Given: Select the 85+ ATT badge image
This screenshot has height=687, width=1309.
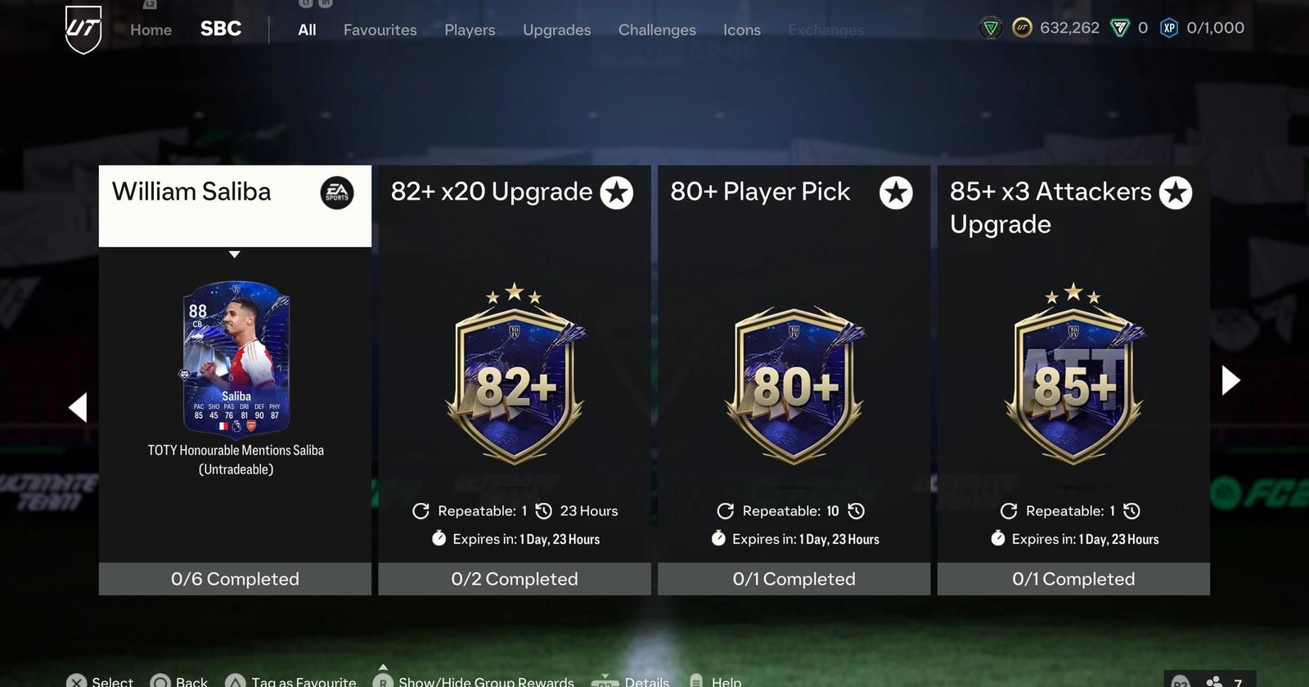Looking at the screenshot, I should [x=1073, y=374].
